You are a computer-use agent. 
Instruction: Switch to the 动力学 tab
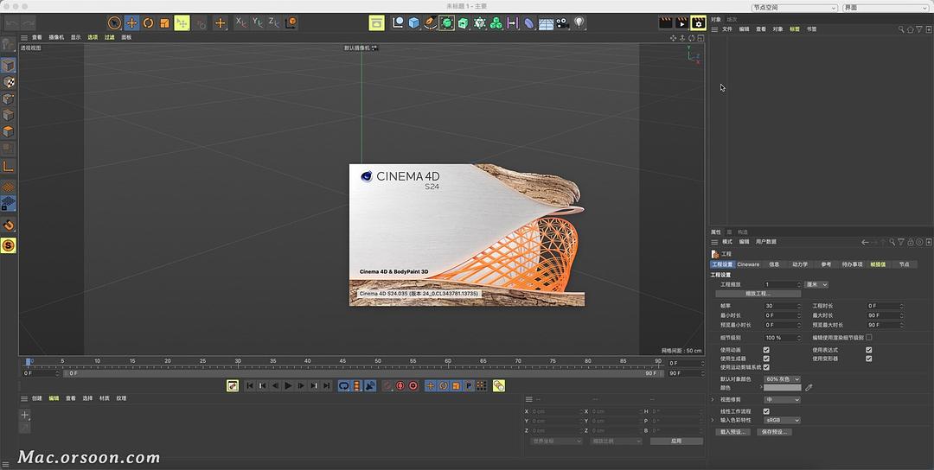[799, 264]
